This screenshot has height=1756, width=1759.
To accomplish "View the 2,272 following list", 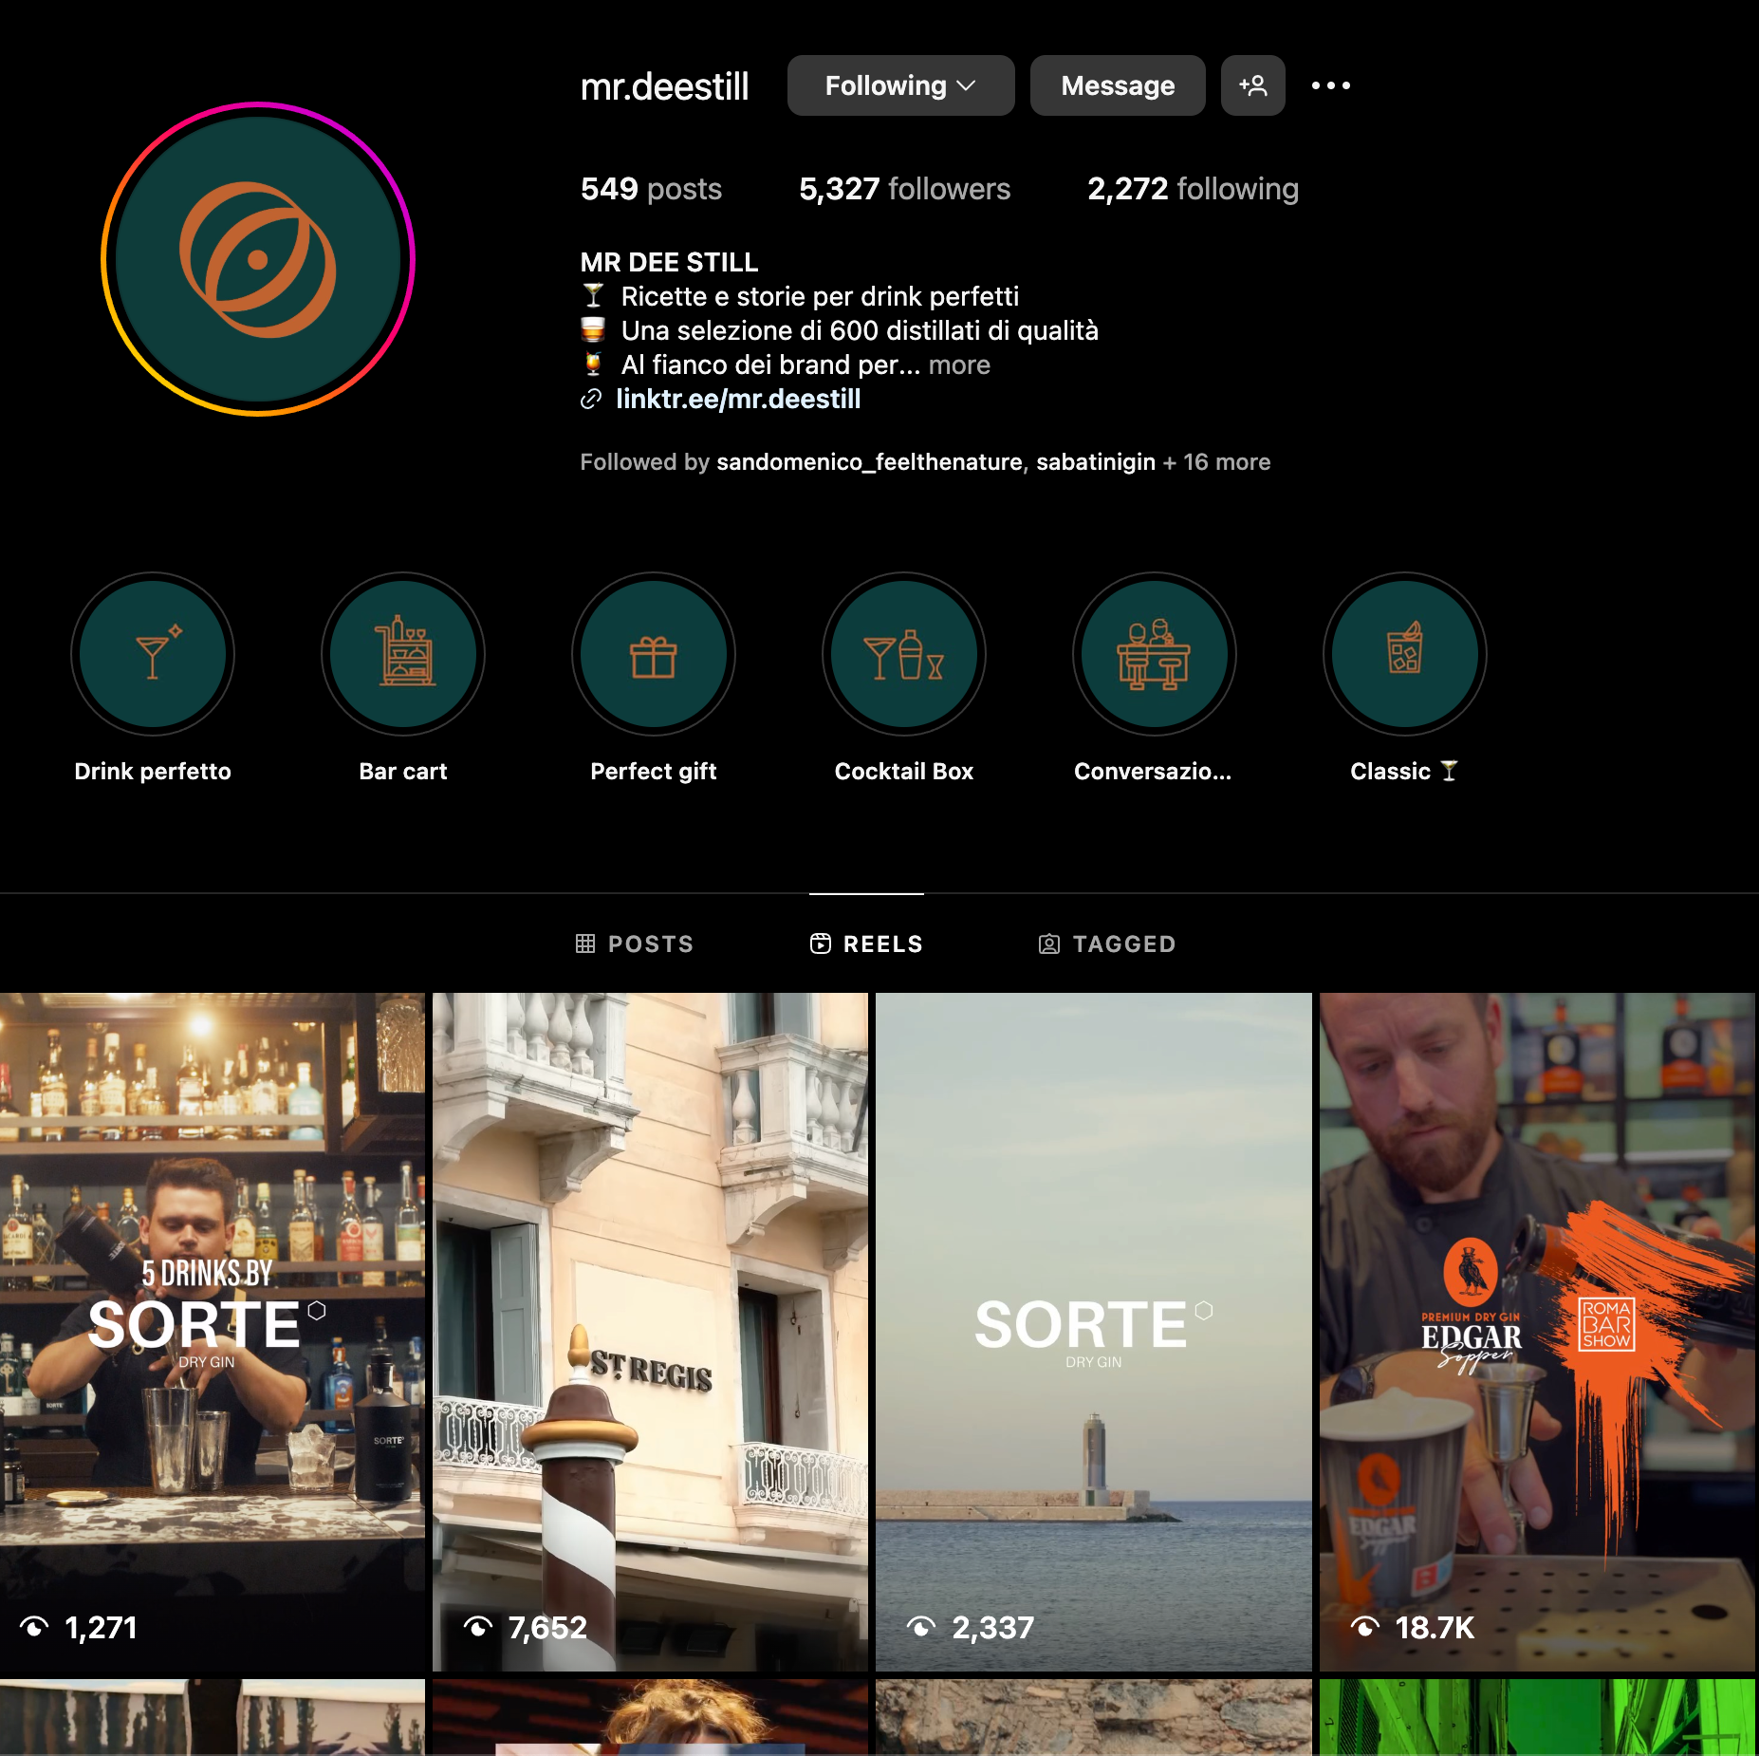I will pos(1193,189).
